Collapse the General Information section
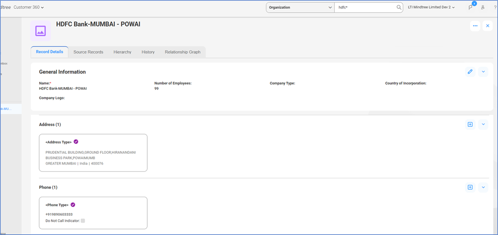Screen dimensions: 498x235 [483, 72]
